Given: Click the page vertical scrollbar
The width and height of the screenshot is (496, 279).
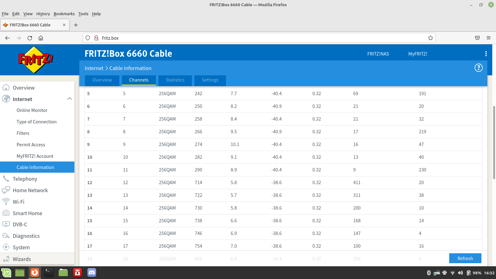Looking at the screenshot, I should coord(494,143).
